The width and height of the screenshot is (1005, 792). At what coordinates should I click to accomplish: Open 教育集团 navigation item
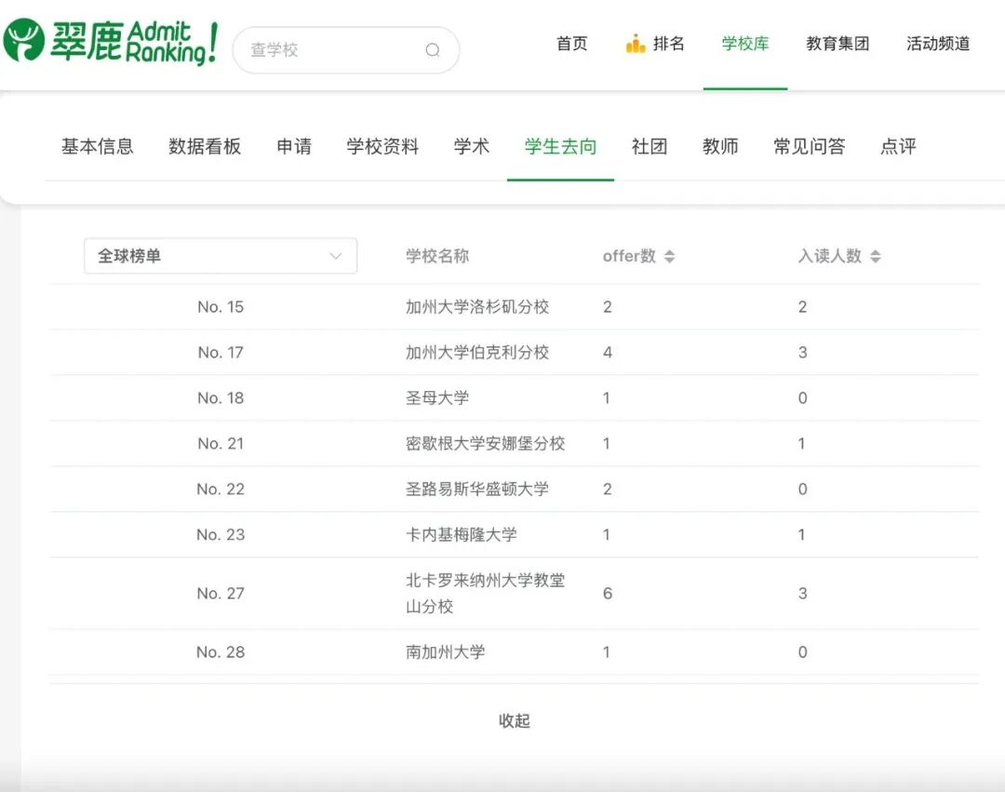[x=837, y=44]
